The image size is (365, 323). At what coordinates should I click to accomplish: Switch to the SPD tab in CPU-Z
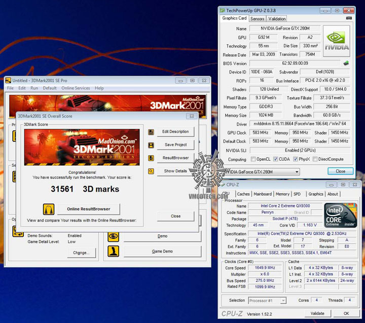point(297,194)
